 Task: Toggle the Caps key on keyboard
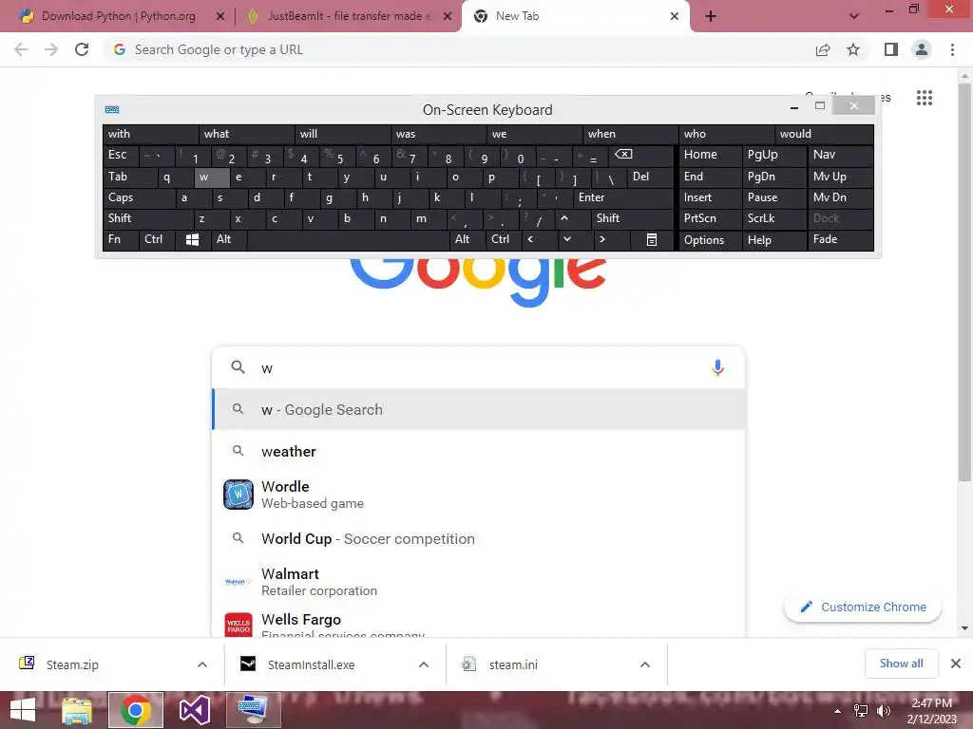[x=140, y=197]
